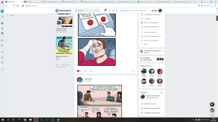Click 'Добавить видеозаписи'
The width and height of the screenshot is (218, 122).
tap(151, 108)
